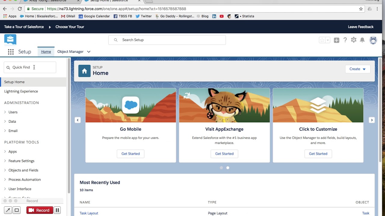
Task: Select the Home tab
Action: (x=46, y=52)
